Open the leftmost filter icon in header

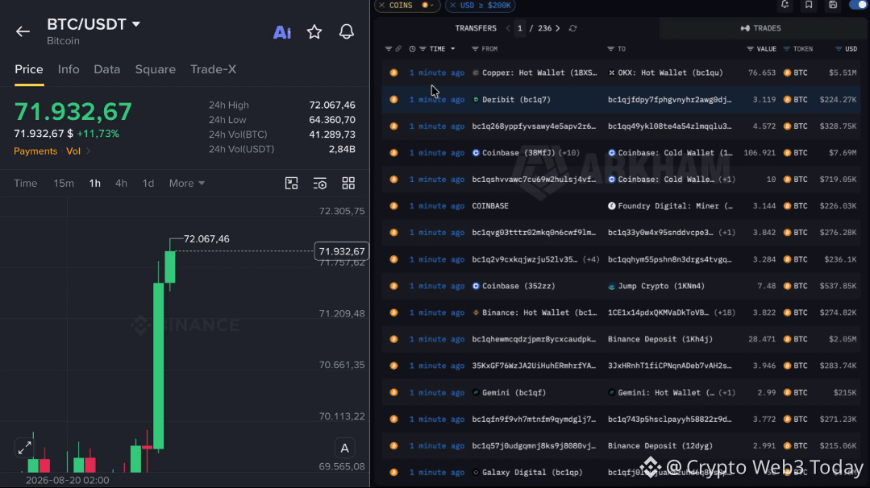[389, 49]
